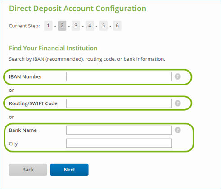Open step 5 in the step indicator
This screenshot has width=221, height=189.
[x=104, y=26]
